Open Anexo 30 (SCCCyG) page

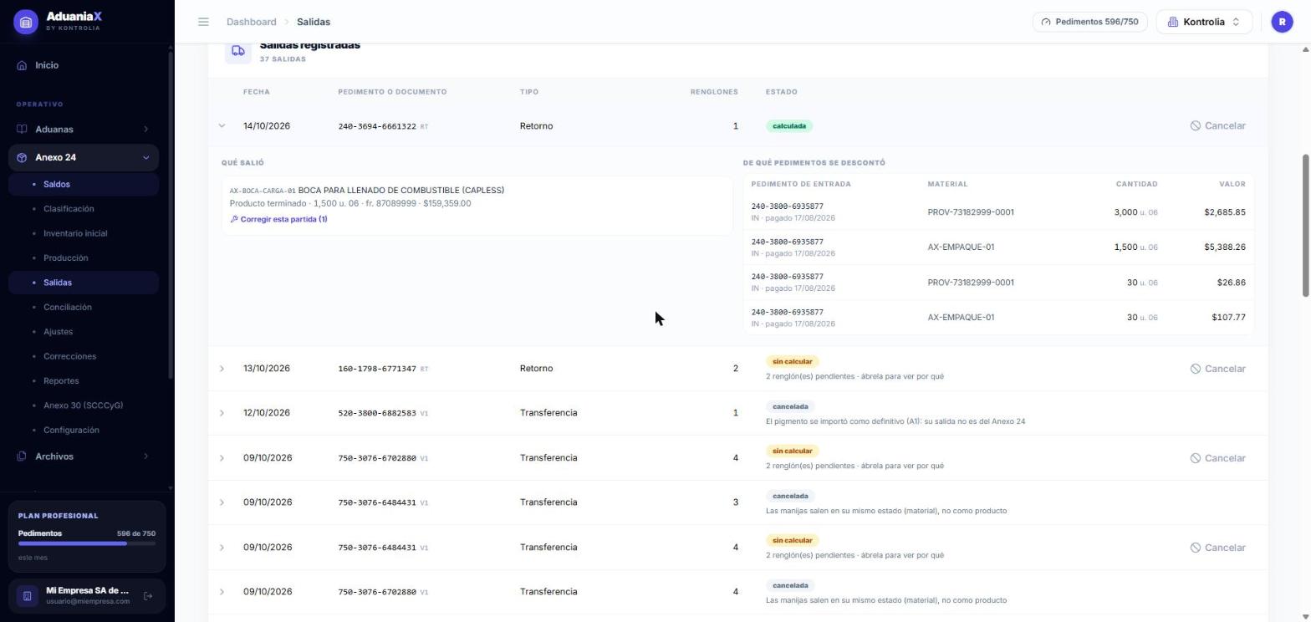click(84, 405)
